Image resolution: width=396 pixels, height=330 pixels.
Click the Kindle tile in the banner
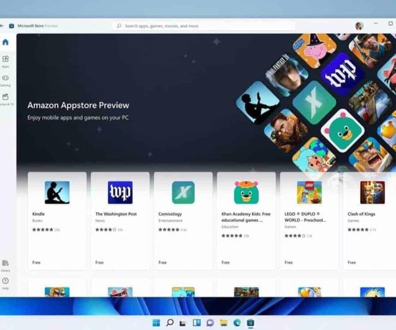[x=258, y=103]
